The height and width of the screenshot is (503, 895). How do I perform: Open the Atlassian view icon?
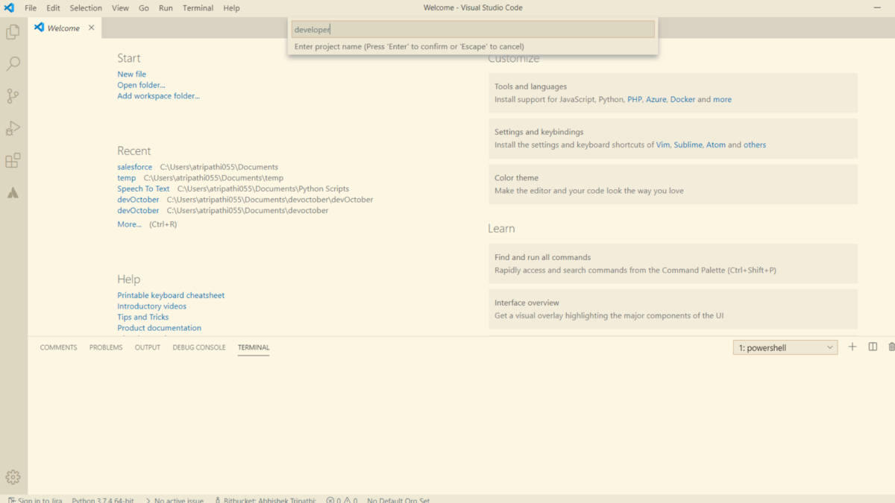pos(13,193)
